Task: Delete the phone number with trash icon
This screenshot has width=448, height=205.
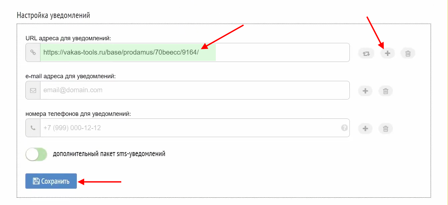Action: 386,128
